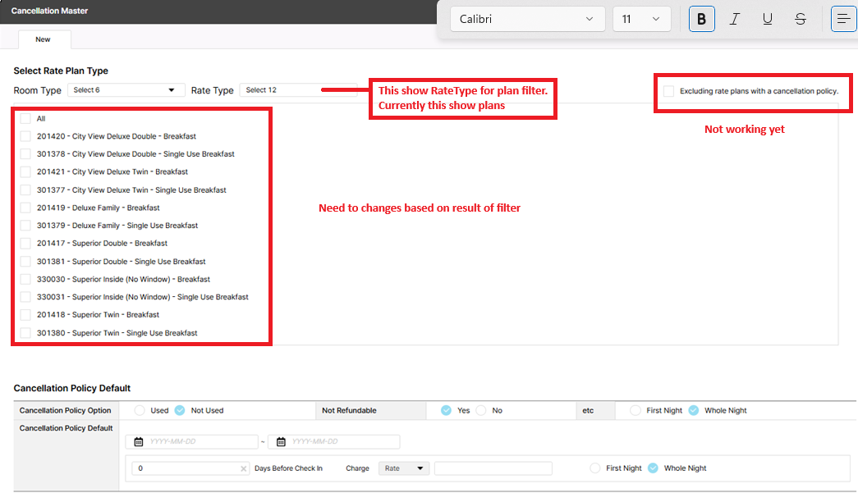Choose No for Not Refundable
The height and width of the screenshot is (493, 858).
click(481, 410)
